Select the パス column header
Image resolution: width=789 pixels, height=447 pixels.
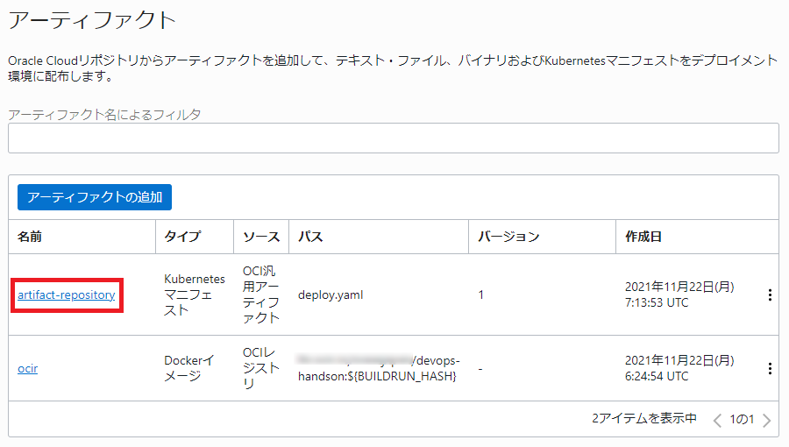click(309, 237)
